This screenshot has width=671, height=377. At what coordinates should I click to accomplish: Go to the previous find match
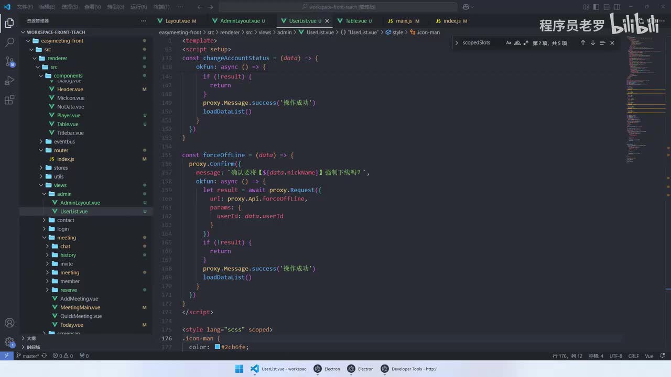point(583,43)
